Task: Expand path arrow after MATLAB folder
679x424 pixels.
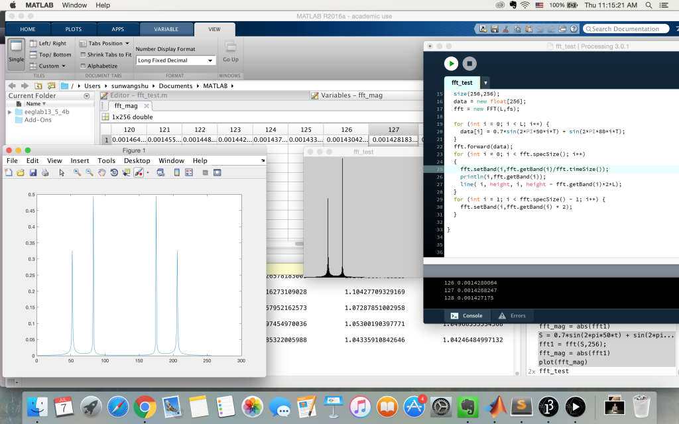Action: point(232,85)
